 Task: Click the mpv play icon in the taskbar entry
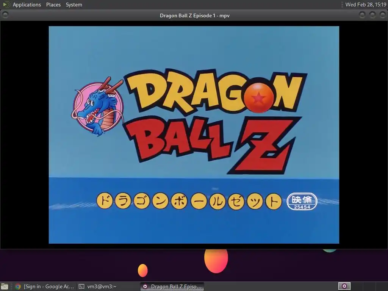pyautogui.click(x=145, y=286)
